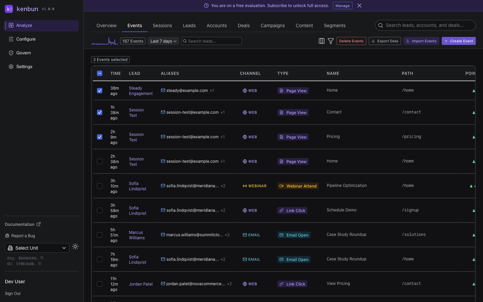This screenshot has width=483, height=302.
Task: Open the Marcus Williams lead link
Action: (137, 235)
